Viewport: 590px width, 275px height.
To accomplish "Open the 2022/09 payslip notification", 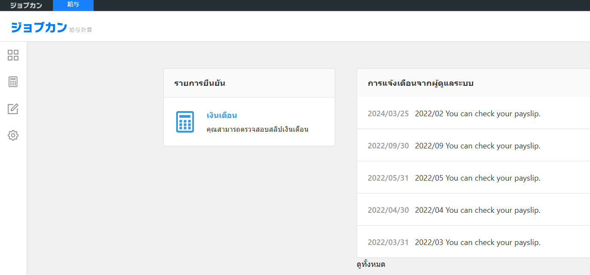I will 477,146.
